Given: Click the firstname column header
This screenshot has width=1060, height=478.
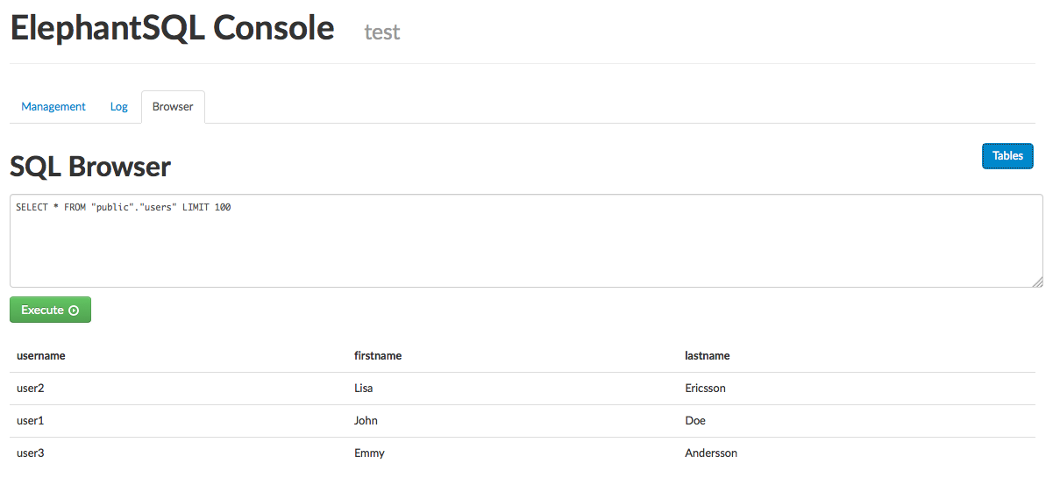Looking at the screenshot, I should click(378, 356).
